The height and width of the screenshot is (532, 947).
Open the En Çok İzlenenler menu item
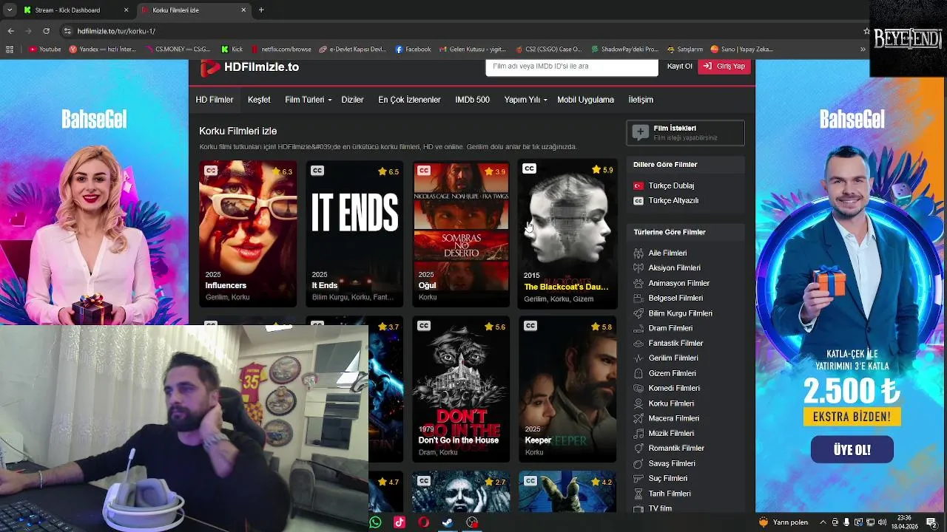(409, 100)
